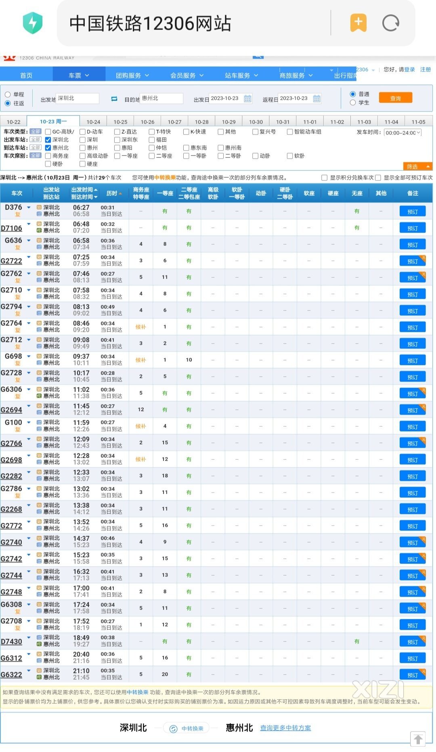Click the 复 badge under train D376
Image resolution: width=436 pixels, height=752 pixels.
pyautogui.click(x=18, y=215)
